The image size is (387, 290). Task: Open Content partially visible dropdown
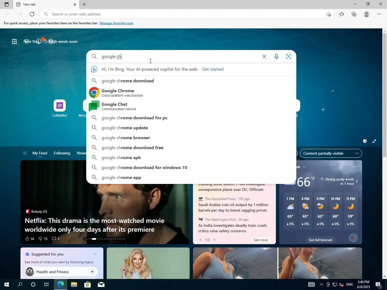click(331, 153)
